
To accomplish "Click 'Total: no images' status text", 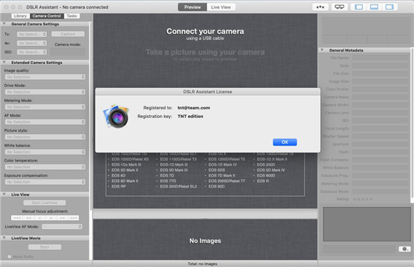I will tap(202, 264).
